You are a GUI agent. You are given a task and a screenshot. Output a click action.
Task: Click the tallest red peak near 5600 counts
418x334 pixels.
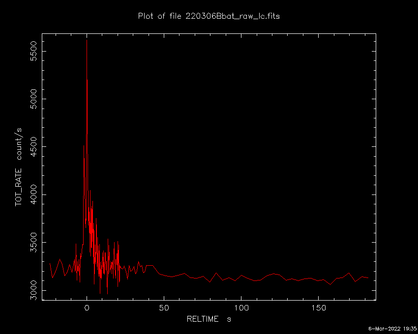click(87, 40)
